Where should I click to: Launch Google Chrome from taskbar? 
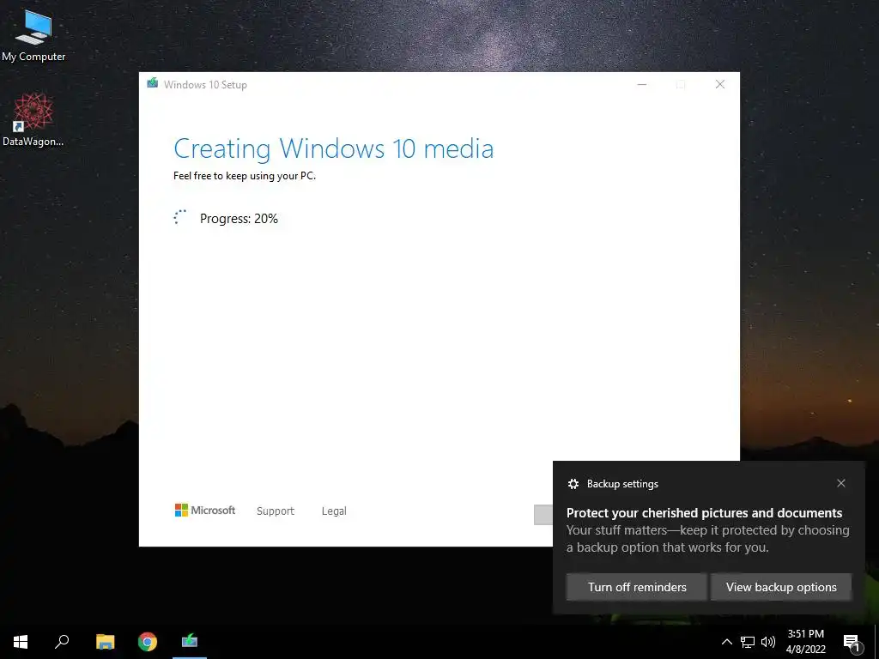[148, 642]
